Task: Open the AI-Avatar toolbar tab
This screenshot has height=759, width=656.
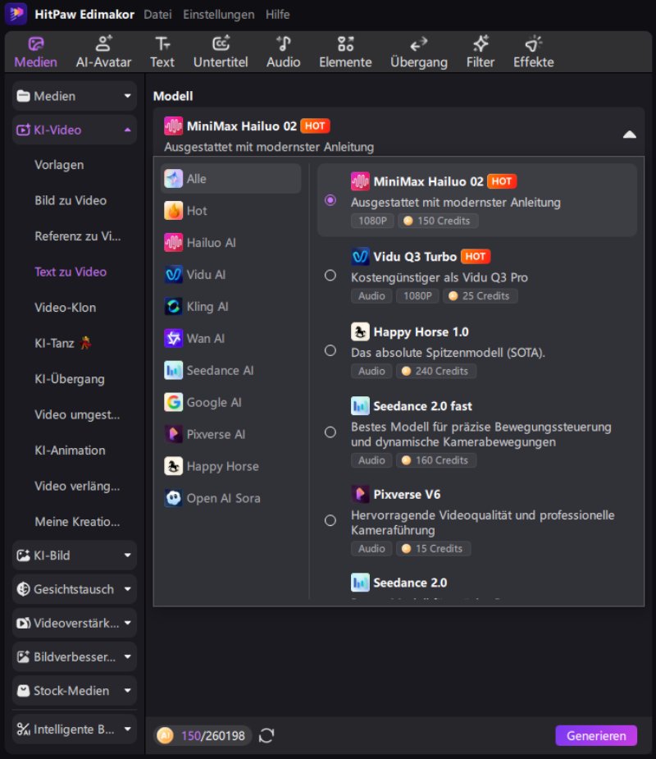Action: pos(103,52)
